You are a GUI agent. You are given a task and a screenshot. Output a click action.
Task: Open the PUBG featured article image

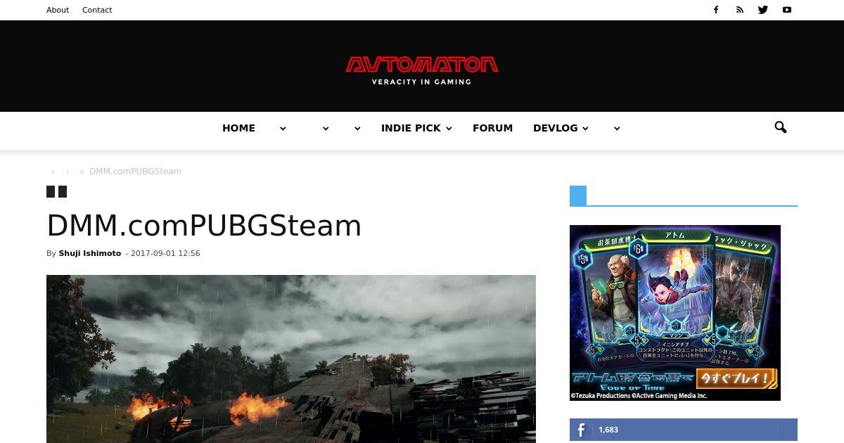point(291,359)
